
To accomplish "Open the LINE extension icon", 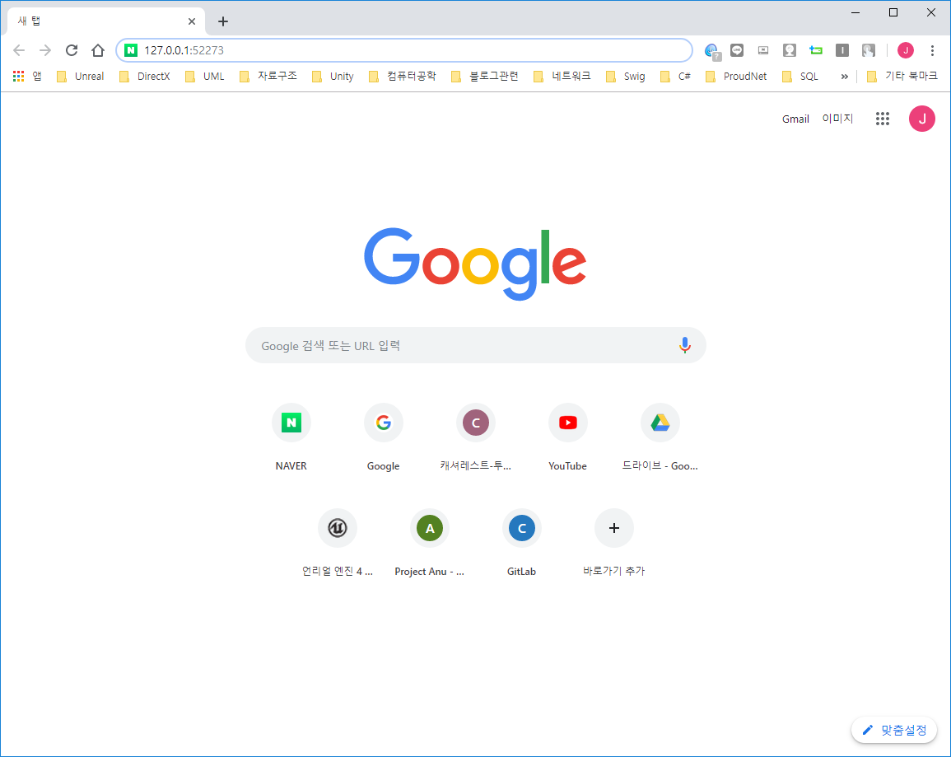I will tap(737, 50).
